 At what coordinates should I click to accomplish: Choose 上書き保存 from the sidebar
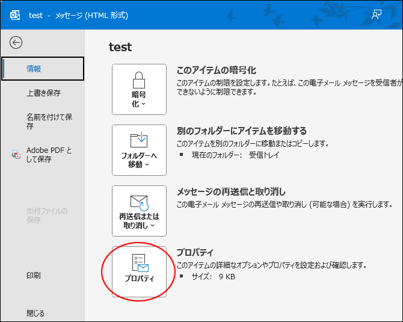pos(43,93)
